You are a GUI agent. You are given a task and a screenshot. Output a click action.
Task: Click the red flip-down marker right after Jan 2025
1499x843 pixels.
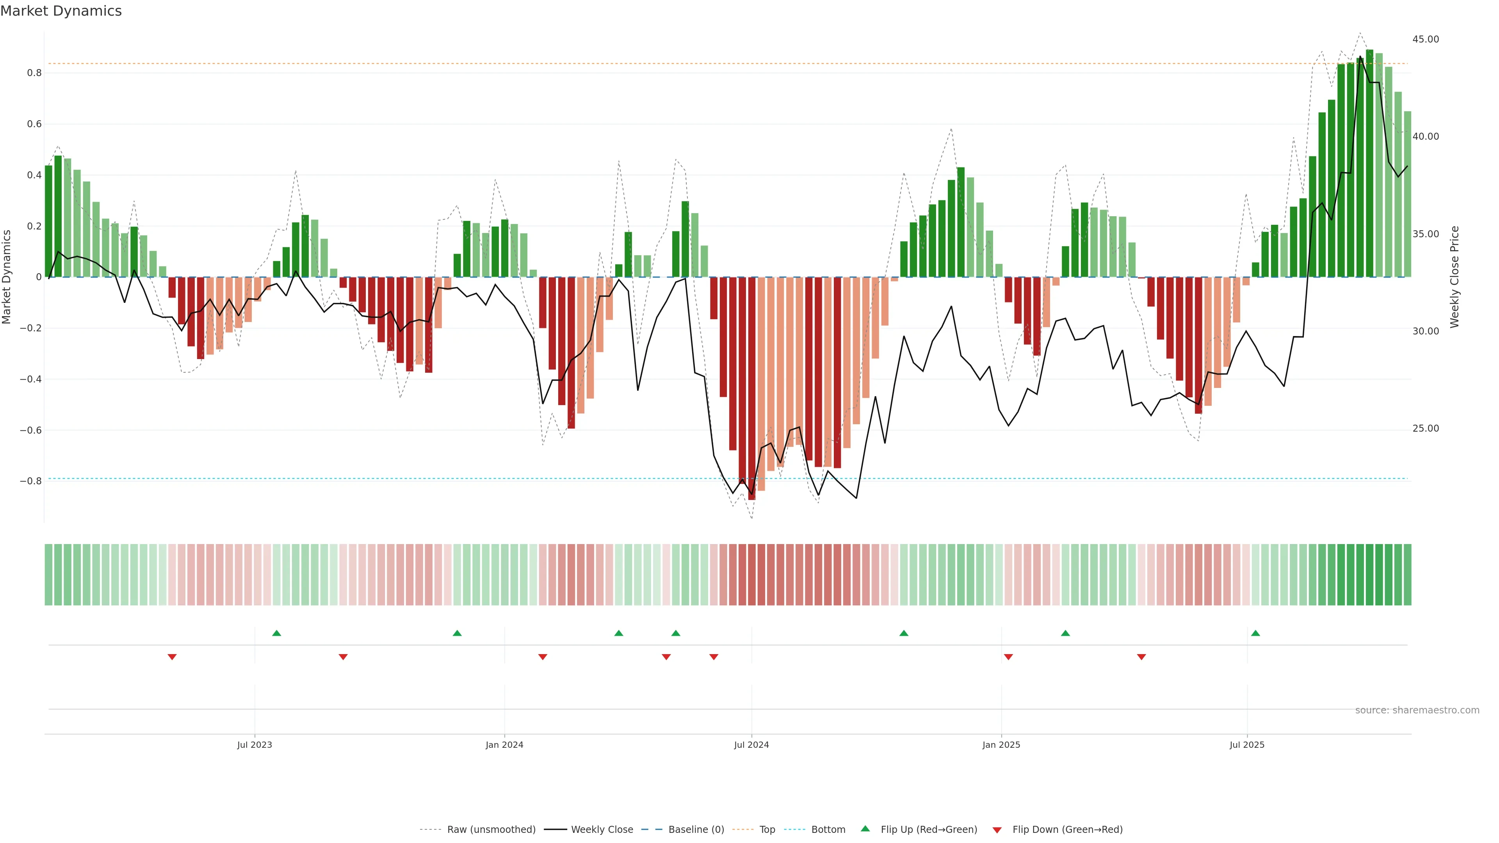(1008, 657)
